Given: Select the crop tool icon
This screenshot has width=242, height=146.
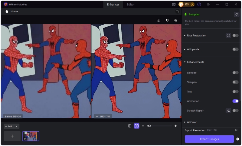Looking at the screenshot, I should 178,11.
